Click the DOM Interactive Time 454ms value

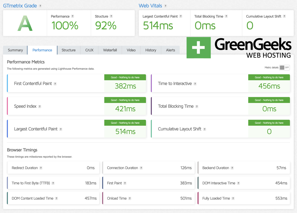[x=281, y=183]
